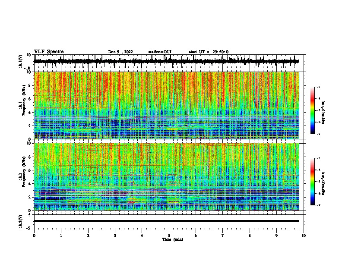Viewport: 342px width, 264px height.
Task: Select the "start UT = 23:50:0" text
Action: [x=209, y=52]
